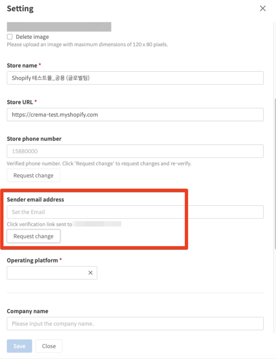Tick the Delete image checkbox
The image size is (276, 359).
click(x=10, y=36)
